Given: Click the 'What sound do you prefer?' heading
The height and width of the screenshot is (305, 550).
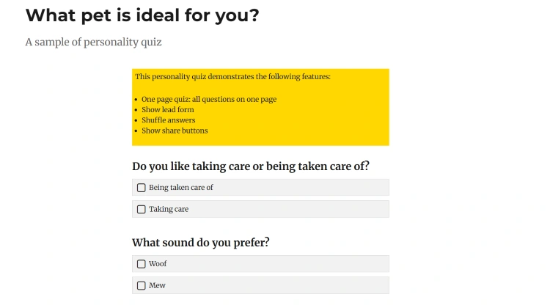Looking at the screenshot, I should coord(201,243).
